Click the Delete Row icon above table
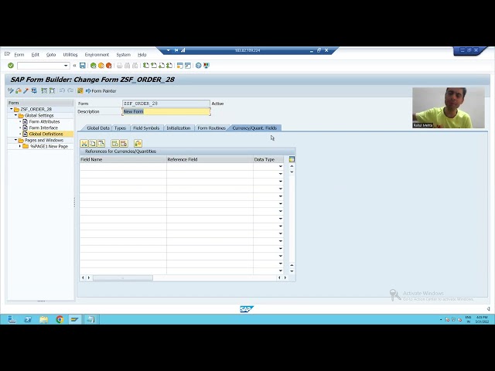The width and height of the screenshot is (495, 371). point(124,144)
